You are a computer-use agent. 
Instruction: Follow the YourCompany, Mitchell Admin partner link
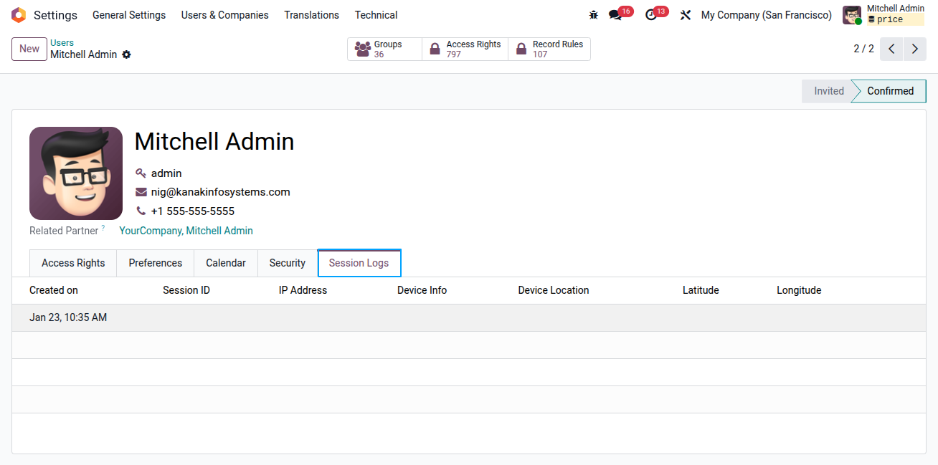pos(186,231)
